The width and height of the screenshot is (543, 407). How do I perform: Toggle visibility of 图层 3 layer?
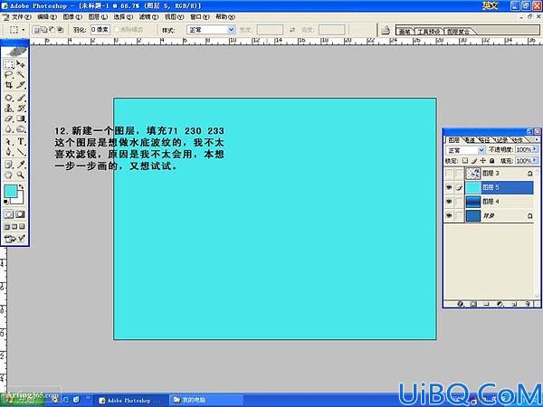449,173
